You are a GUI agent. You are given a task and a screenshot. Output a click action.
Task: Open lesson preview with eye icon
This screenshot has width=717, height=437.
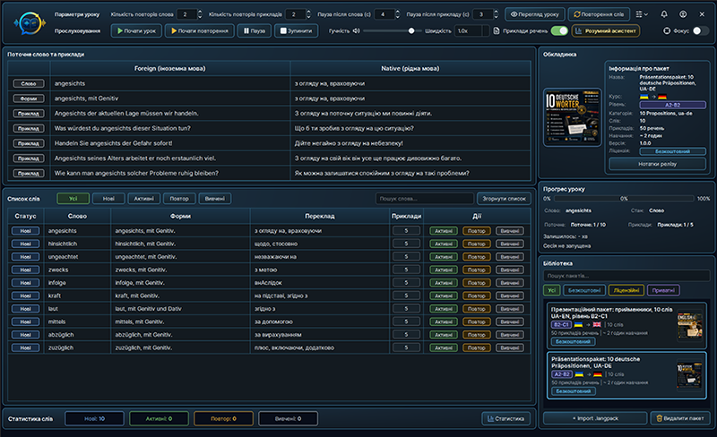click(534, 14)
